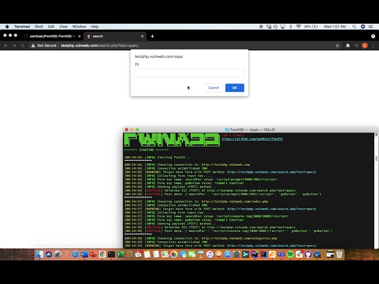The width and height of the screenshot is (379, 284).
Task: Open App Store from the Dock
Action: point(227,254)
